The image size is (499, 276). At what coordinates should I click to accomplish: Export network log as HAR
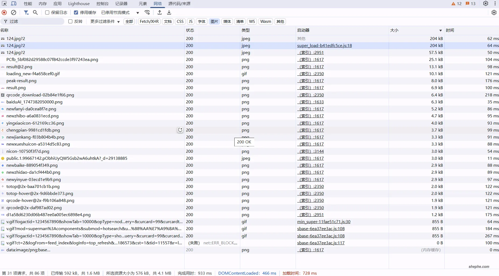click(169, 12)
